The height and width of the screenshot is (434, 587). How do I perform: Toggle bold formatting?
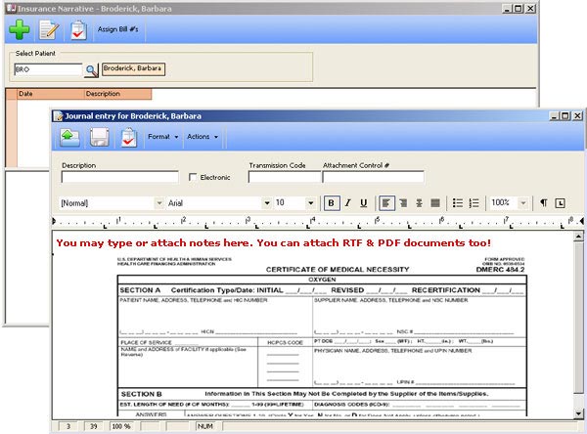(x=331, y=203)
